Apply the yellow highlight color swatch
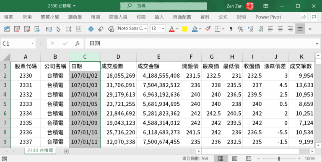 [185, 29]
